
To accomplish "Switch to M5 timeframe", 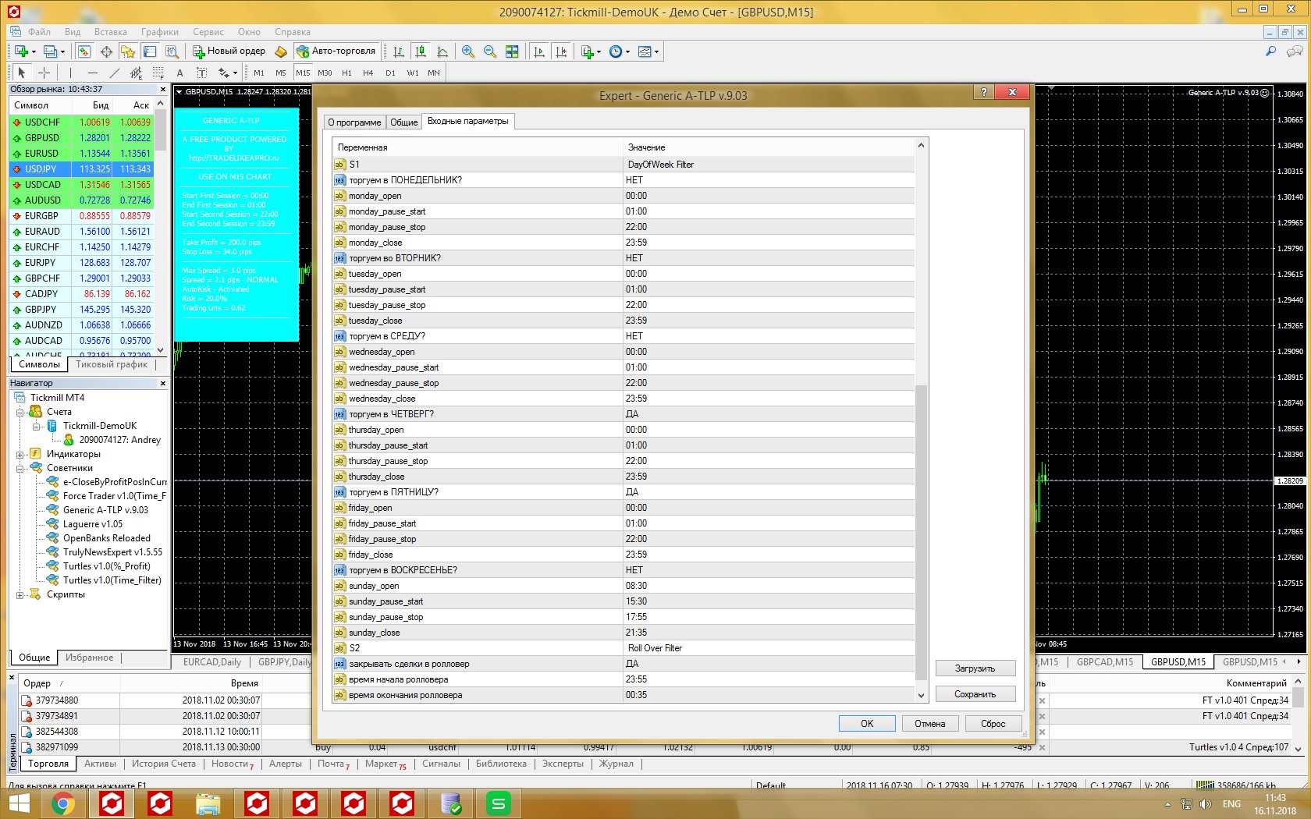I will click(281, 73).
